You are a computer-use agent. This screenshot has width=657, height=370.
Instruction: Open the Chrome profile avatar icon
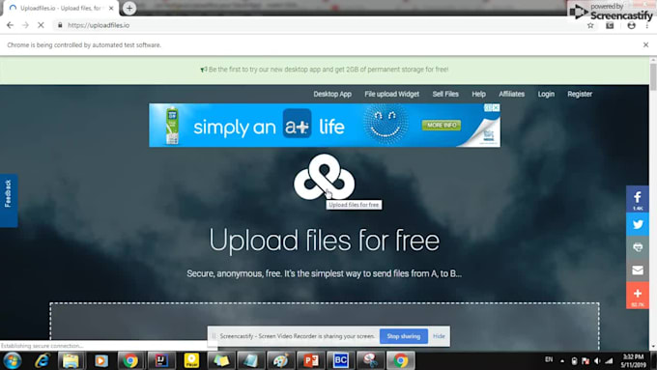pos(631,25)
